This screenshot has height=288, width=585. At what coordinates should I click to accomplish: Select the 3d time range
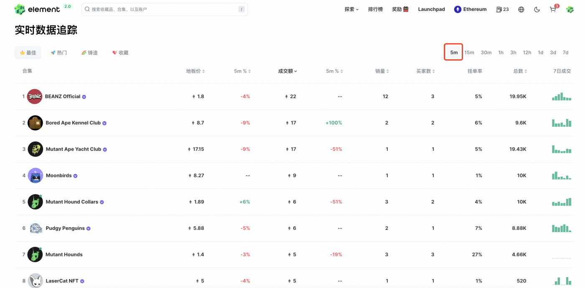pyautogui.click(x=553, y=53)
